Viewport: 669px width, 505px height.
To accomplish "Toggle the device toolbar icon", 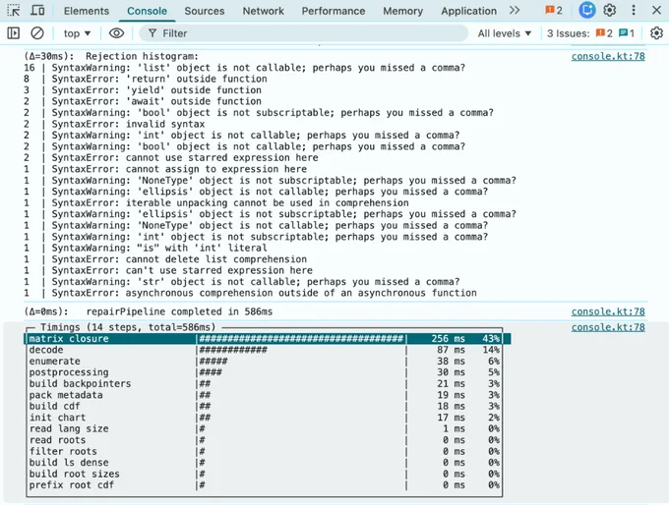I will click(x=37, y=10).
